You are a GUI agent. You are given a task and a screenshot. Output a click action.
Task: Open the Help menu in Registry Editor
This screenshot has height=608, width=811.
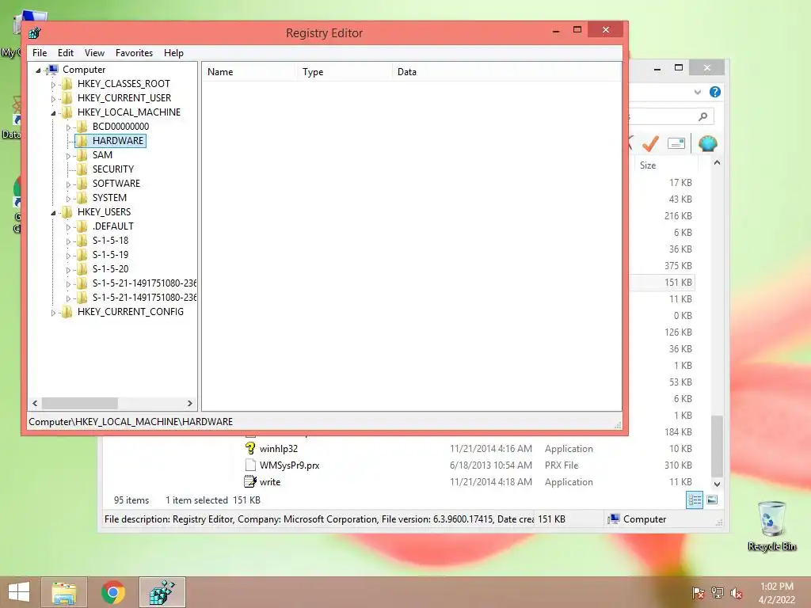(x=173, y=53)
